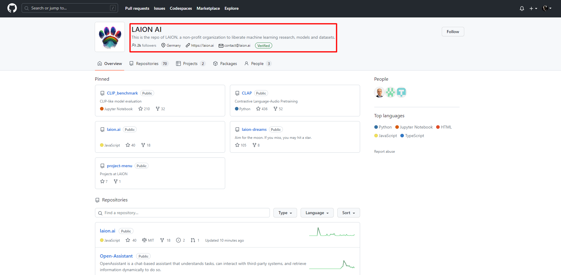The width and height of the screenshot is (561, 275).
Task: Click the Report abuse link
Action: tap(384, 152)
